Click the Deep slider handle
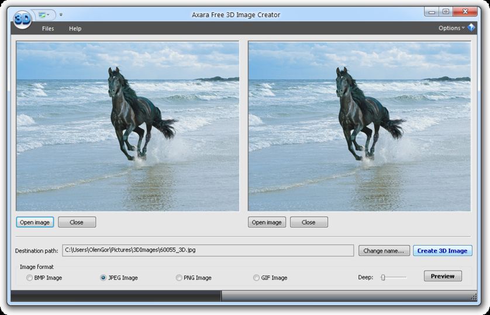This screenshot has width=490, height=315. (383, 277)
